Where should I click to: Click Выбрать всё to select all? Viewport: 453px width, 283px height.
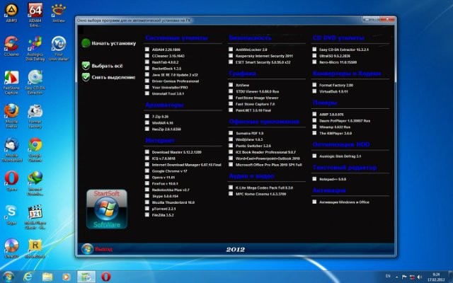point(102,66)
